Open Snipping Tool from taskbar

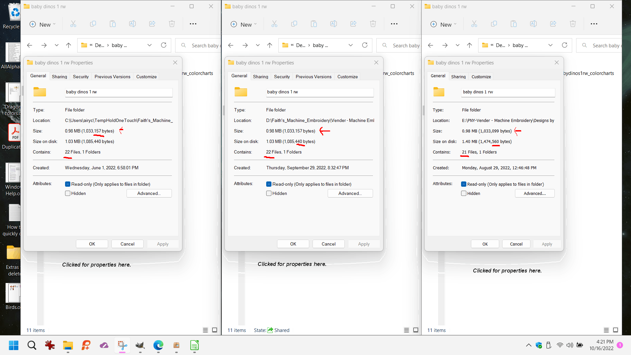(x=122, y=345)
